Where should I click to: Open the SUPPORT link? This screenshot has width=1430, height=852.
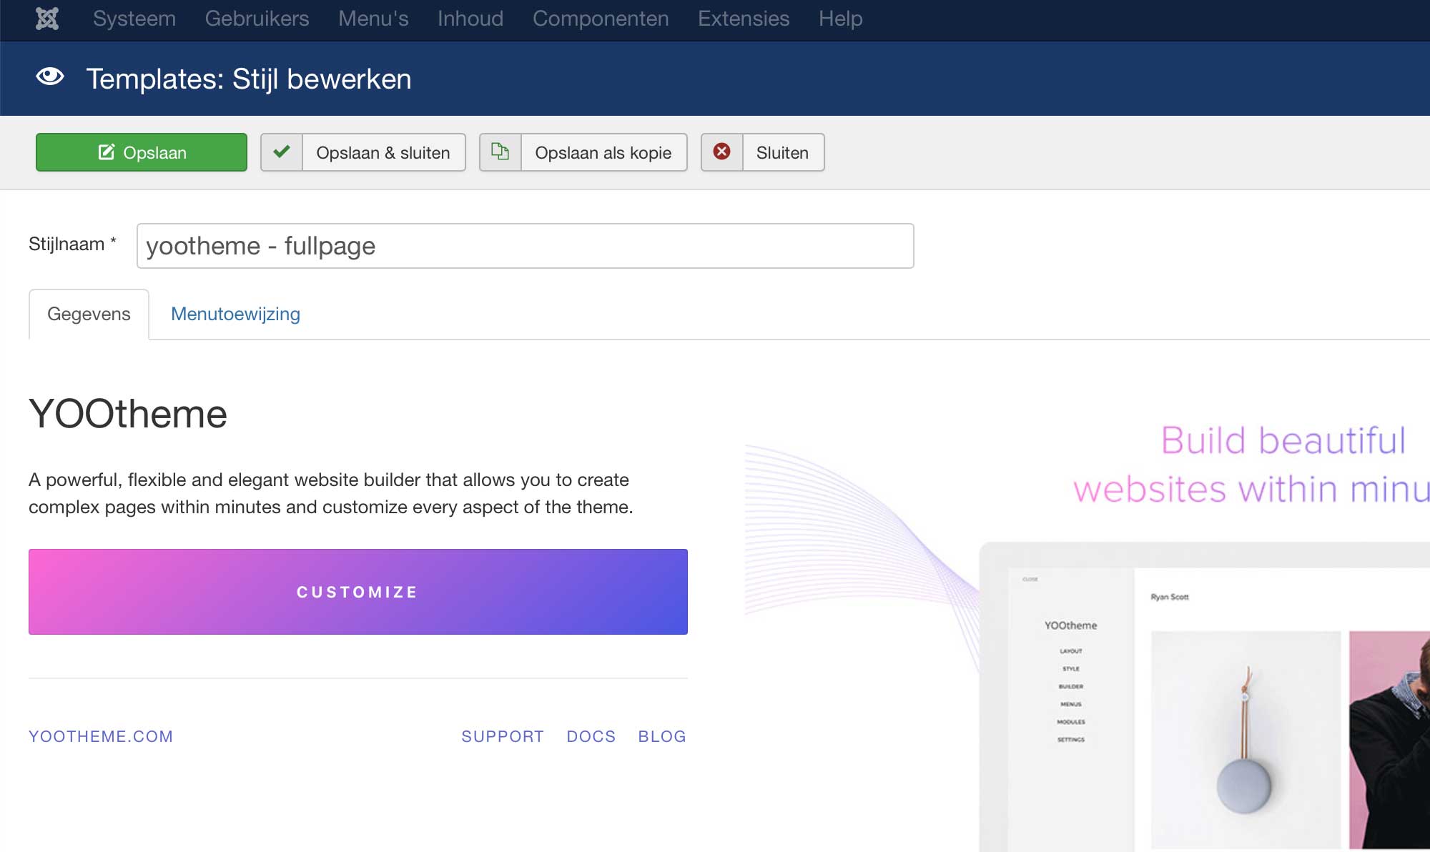click(503, 736)
